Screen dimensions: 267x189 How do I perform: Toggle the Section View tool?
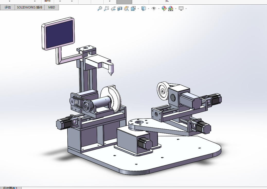pos(120,8)
